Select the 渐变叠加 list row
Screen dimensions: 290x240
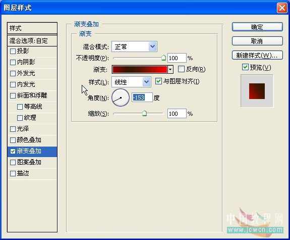[x=32, y=152]
